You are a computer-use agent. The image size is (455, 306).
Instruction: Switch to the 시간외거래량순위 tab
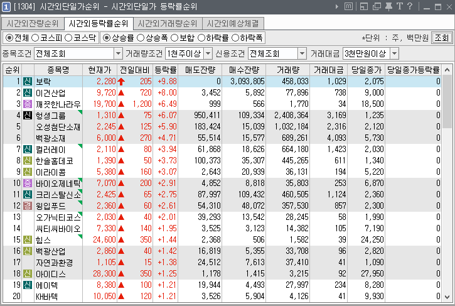(168, 23)
